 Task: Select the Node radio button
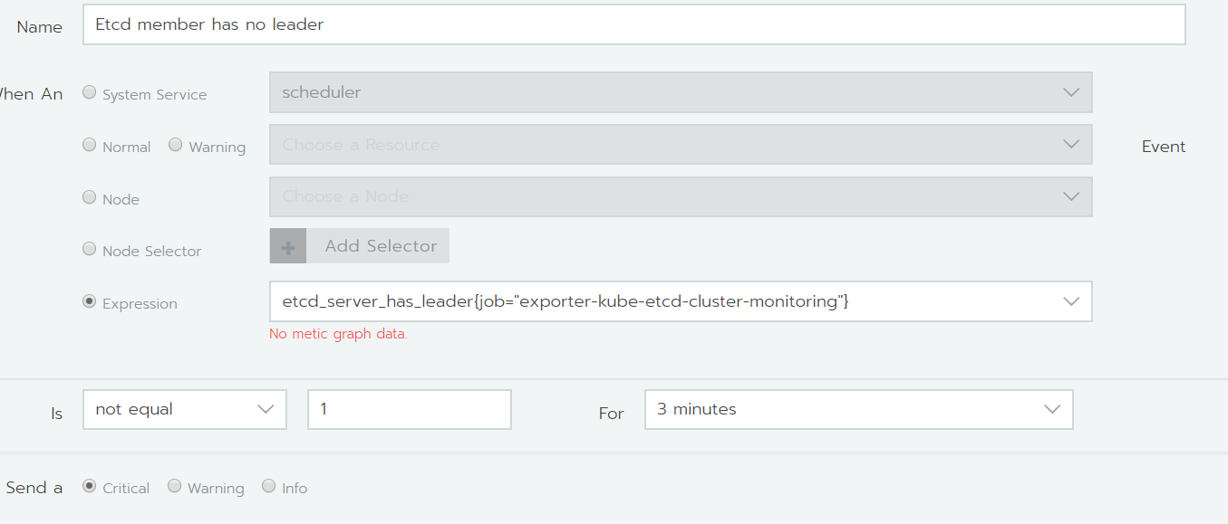coord(89,197)
